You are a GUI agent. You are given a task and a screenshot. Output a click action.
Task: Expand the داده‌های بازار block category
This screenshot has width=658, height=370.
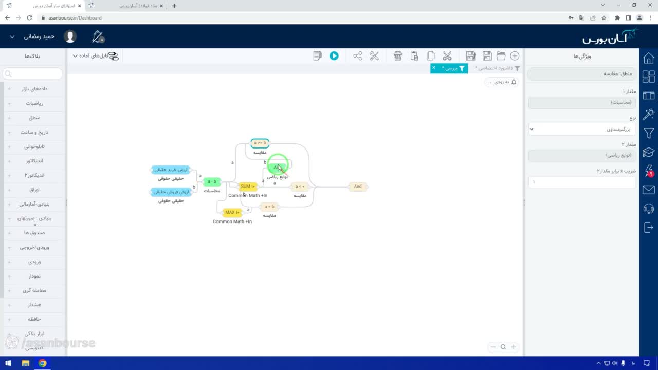33,89
